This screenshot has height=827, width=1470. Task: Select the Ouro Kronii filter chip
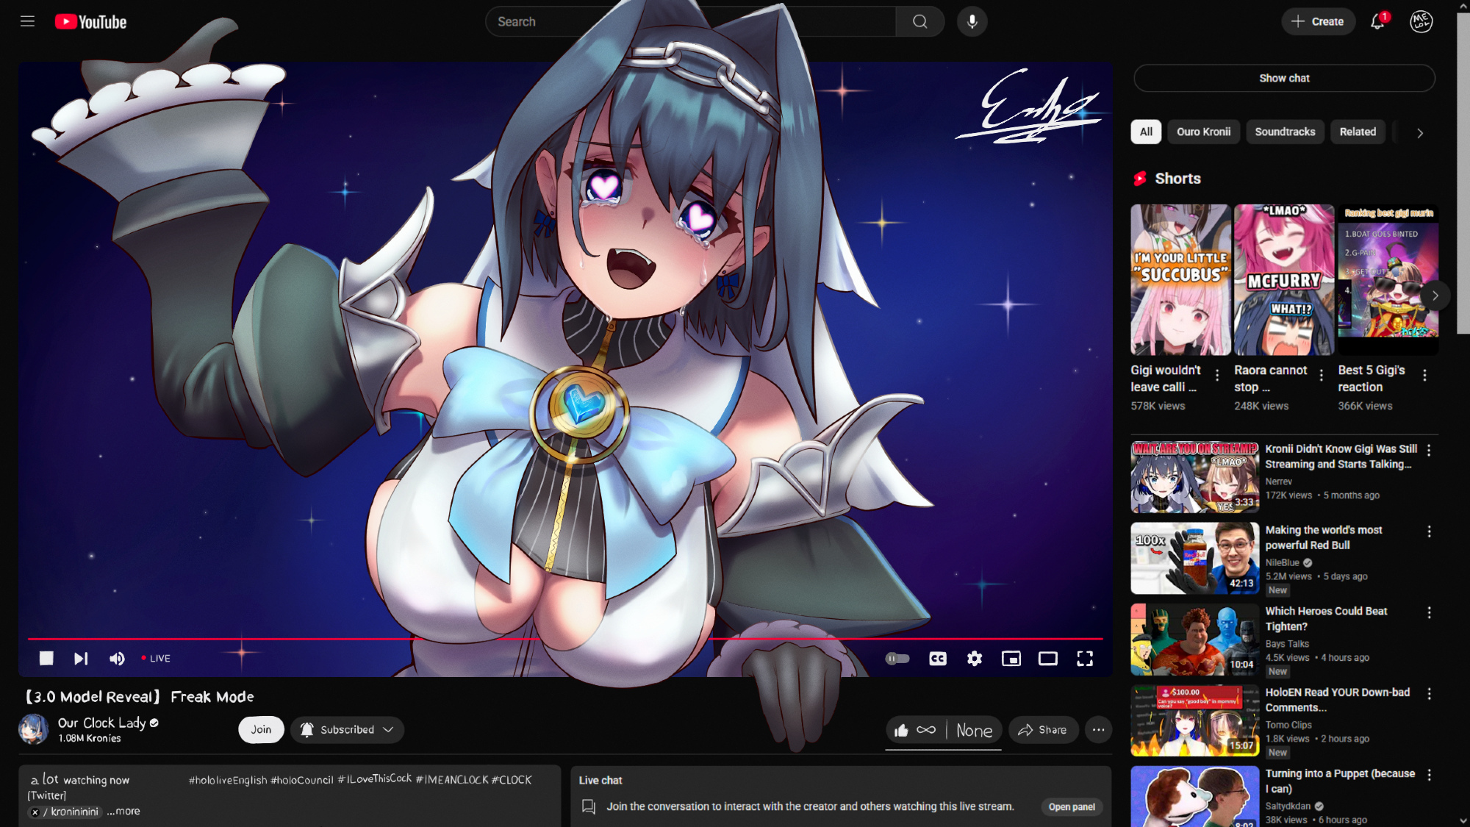click(1203, 132)
